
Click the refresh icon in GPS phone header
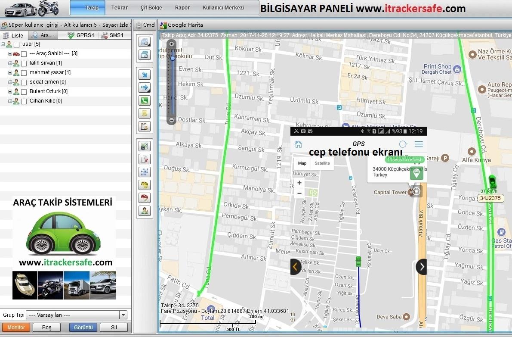point(403,144)
